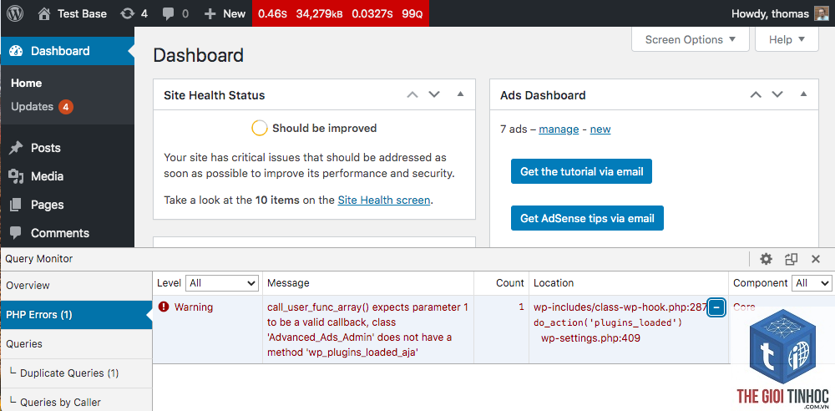835x411 pixels.
Task: Open the Queries tab
Action: (x=76, y=344)
